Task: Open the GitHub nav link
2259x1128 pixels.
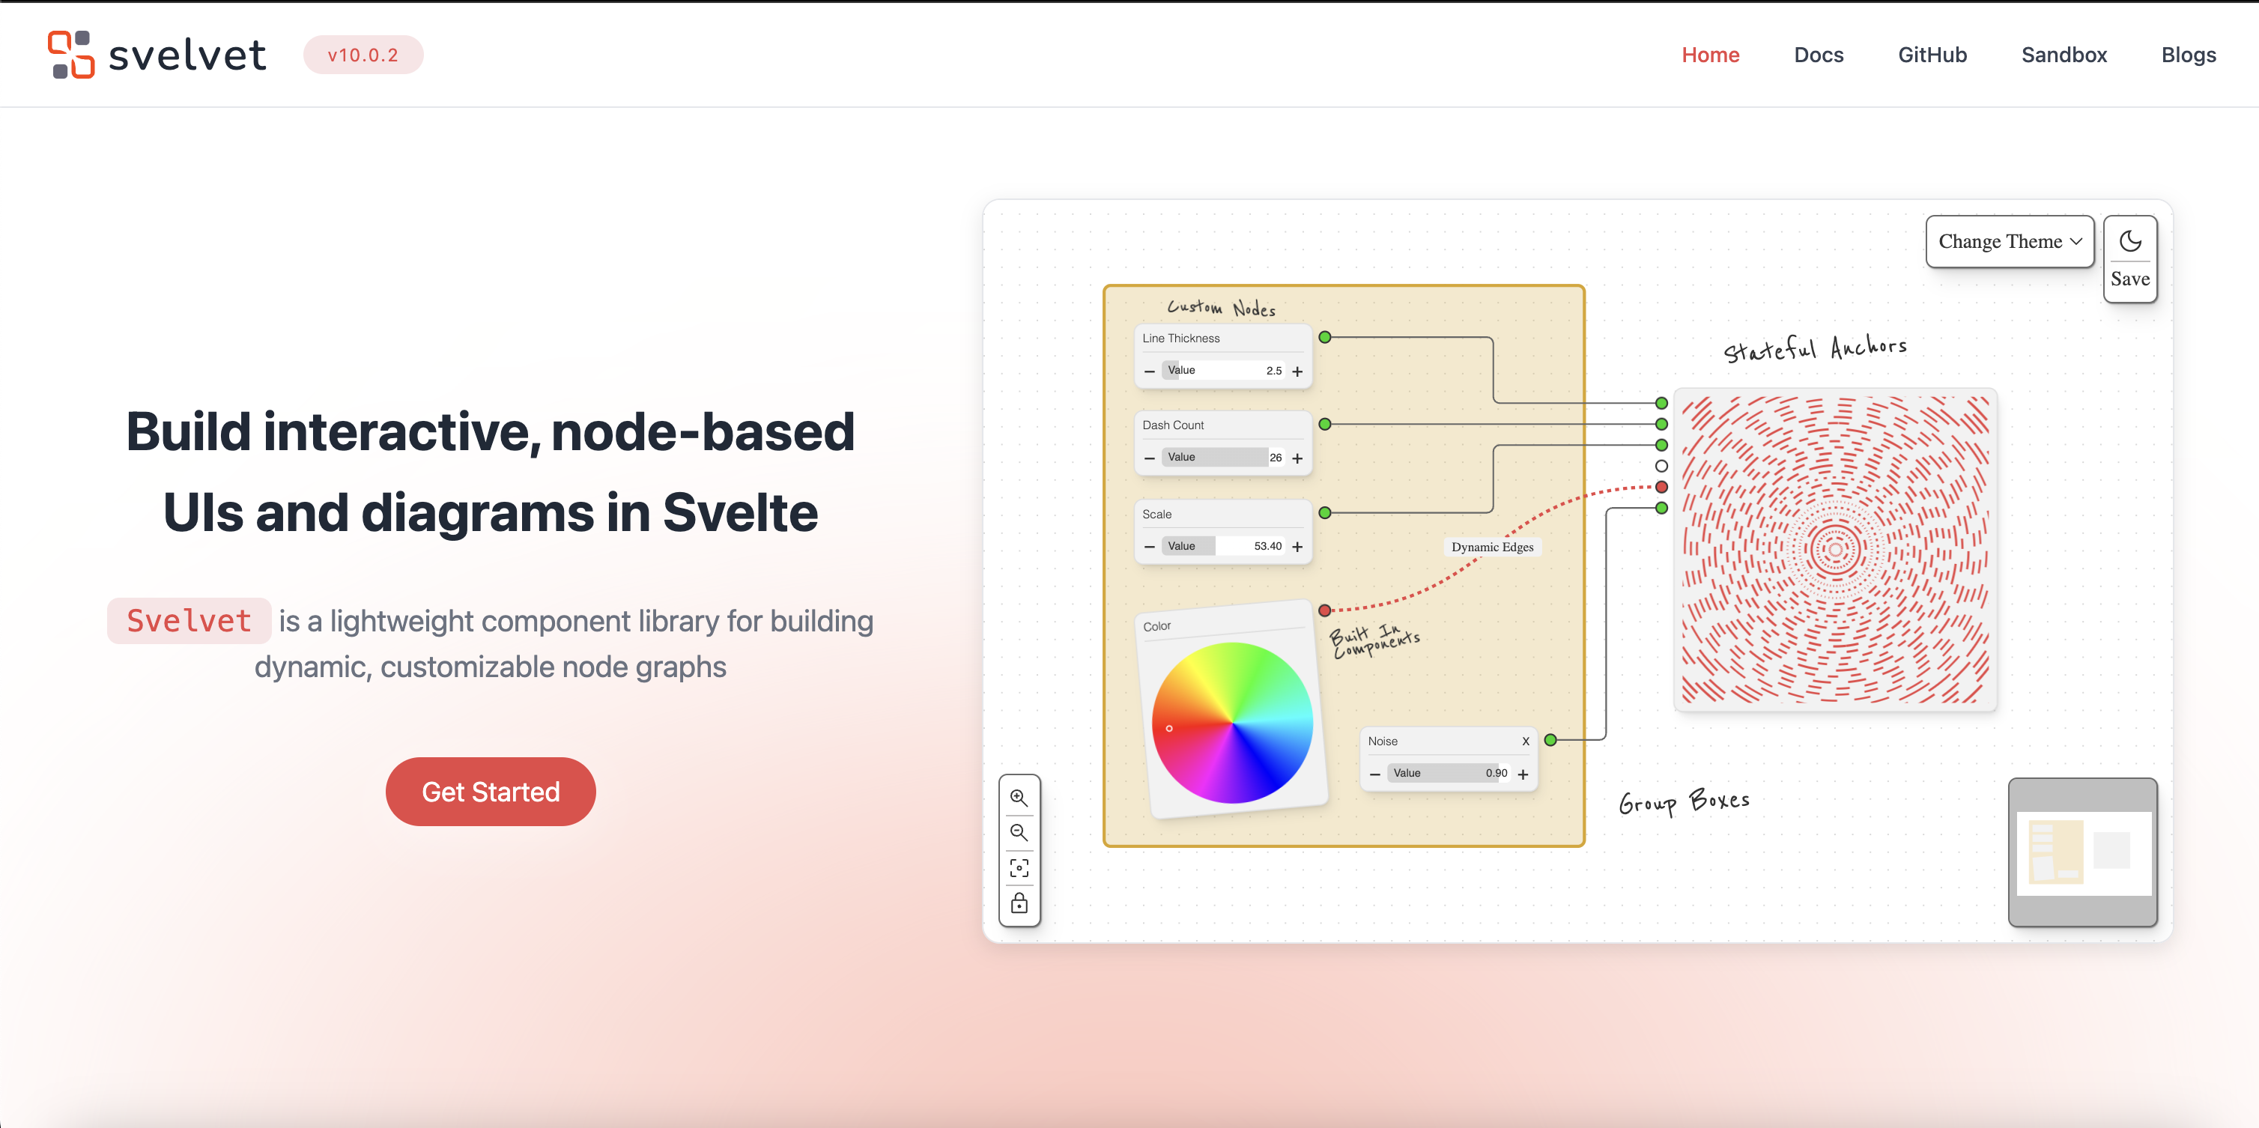Action: [1932, 55]
